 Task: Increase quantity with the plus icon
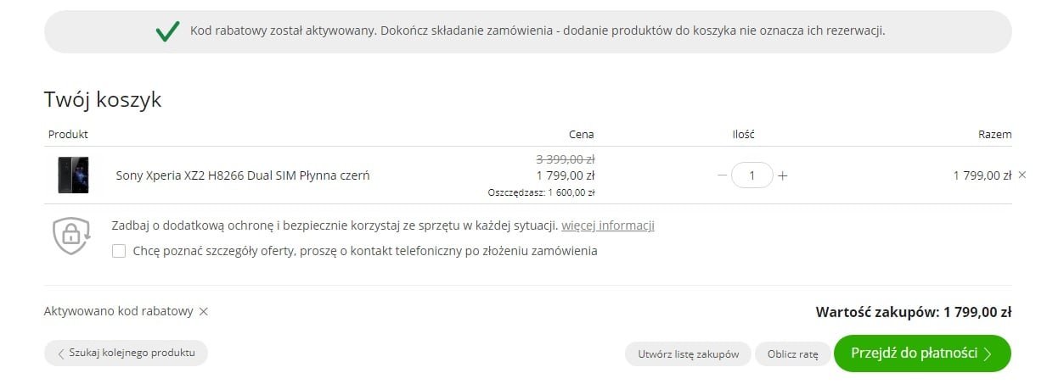pos(783,175)
